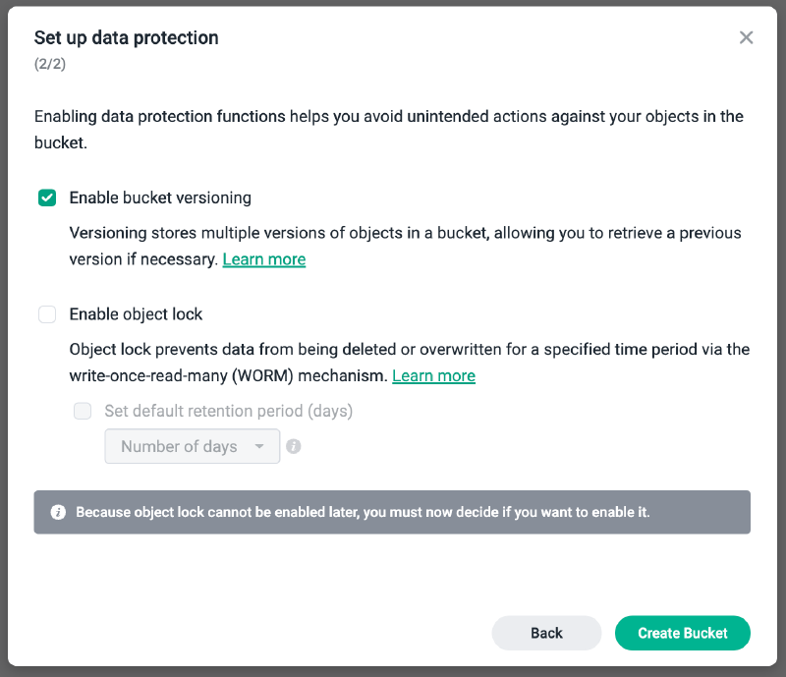
Task: Check the Enable object lock checkbox
Action: pos(47,314)
